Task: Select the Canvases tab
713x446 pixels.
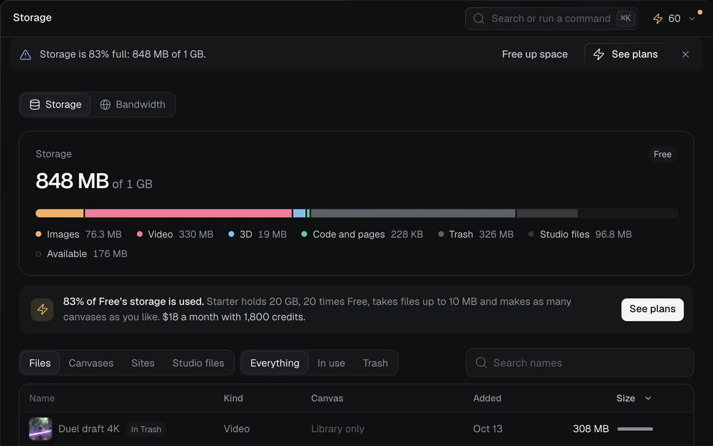Action: pos(91,363)
